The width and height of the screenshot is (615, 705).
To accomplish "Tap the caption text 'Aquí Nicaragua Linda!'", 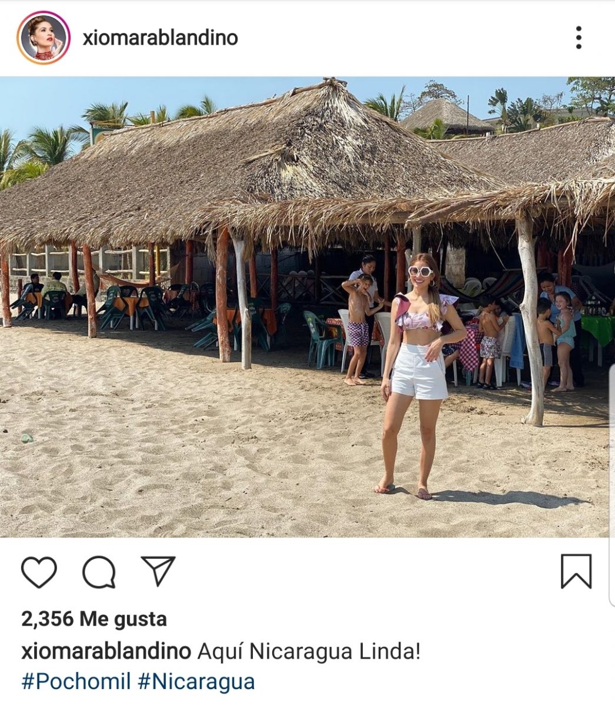I will pyautogui.click(x=309, y=652).
